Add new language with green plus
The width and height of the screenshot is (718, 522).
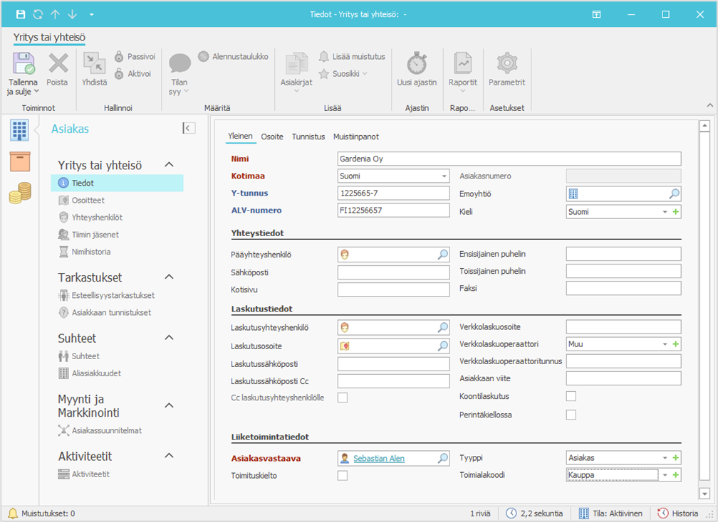click(676, 212)
